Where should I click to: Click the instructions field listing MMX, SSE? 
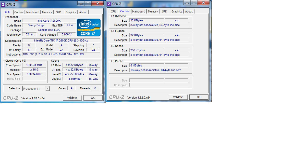point(61,54)
